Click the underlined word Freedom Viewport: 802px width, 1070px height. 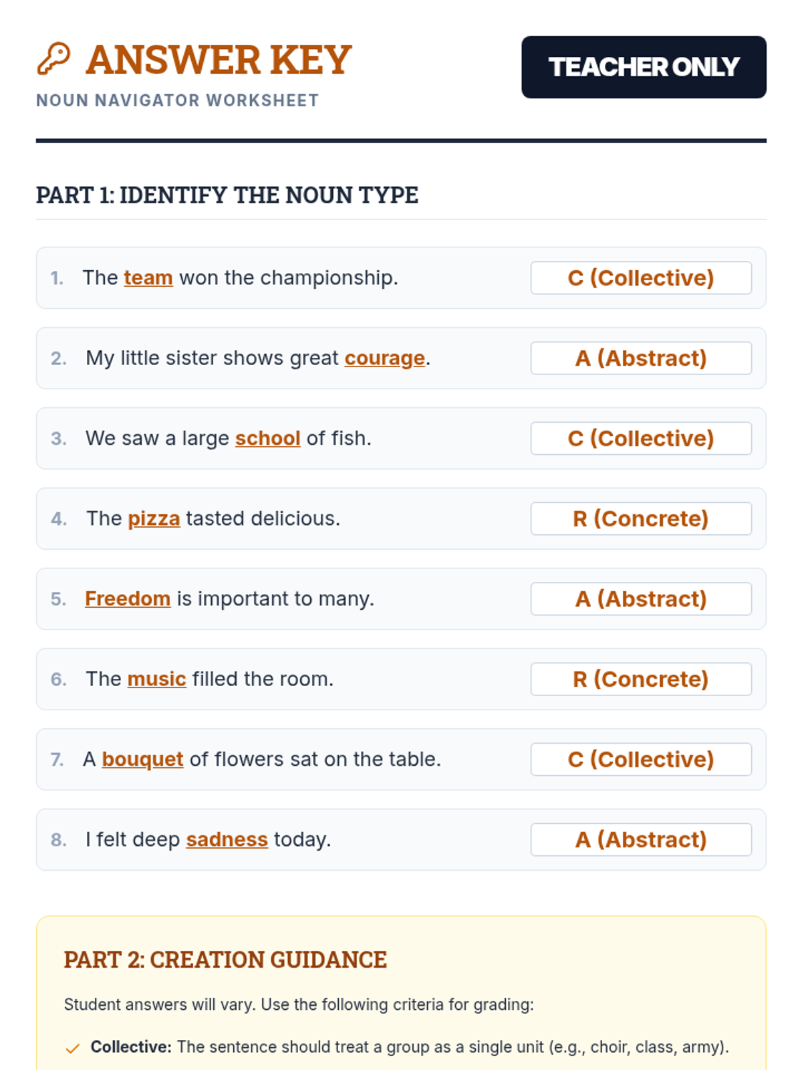(x=128, y=599)
